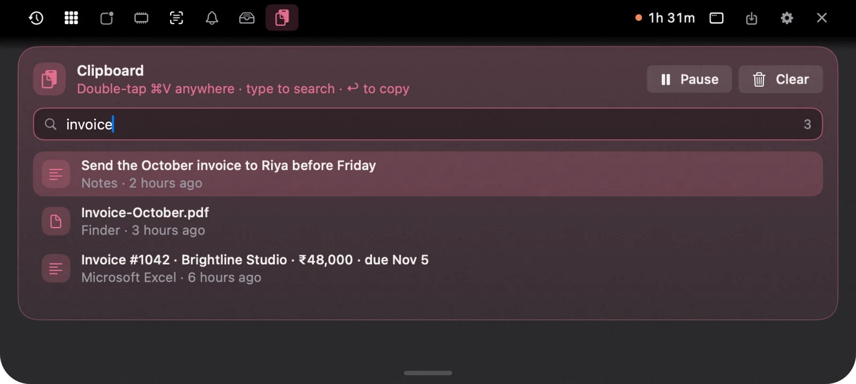Click the text icon of the Notes entry
The image size is (856, 384).
[56, 174]
